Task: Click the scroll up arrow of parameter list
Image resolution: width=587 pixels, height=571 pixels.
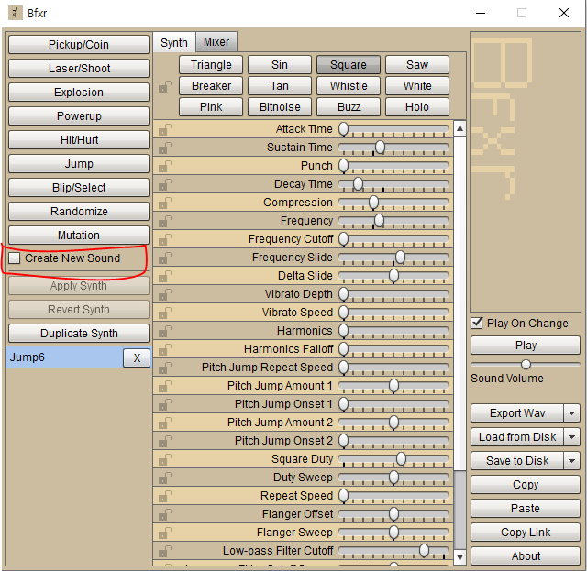Action: 460,128
